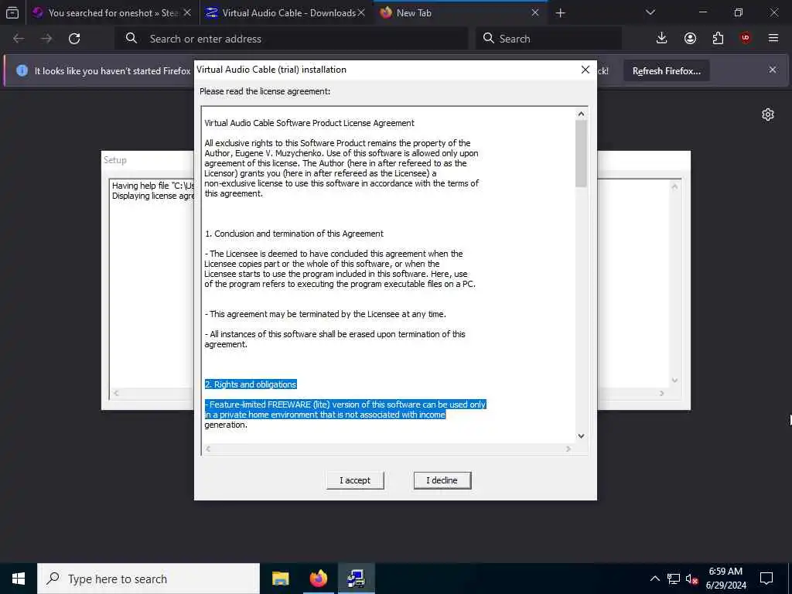Reload the page with refresh icon
The image size is (792, 594).
[x=74, y=39]
